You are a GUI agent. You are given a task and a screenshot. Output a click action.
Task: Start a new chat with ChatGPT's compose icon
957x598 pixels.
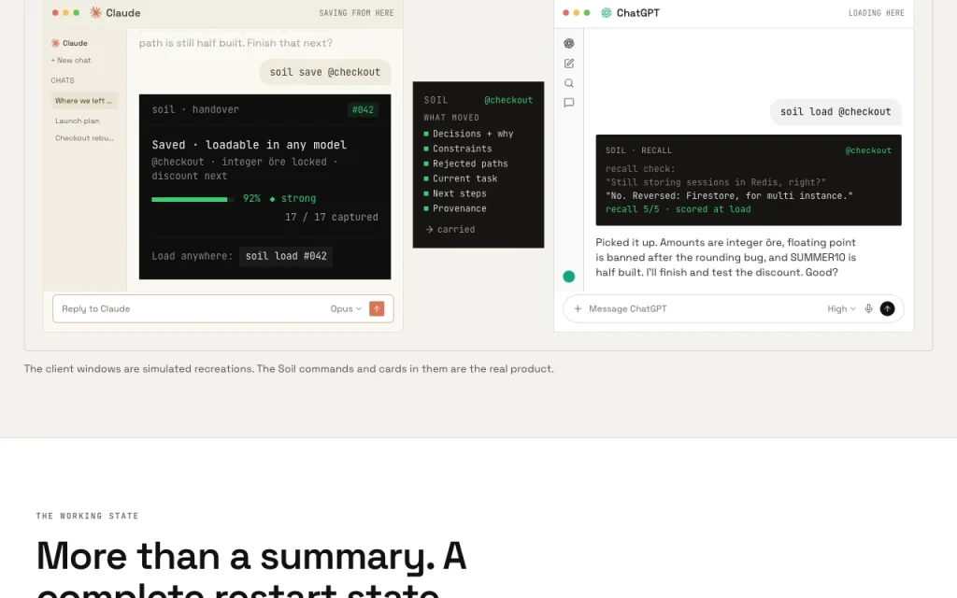click(569, 64)
